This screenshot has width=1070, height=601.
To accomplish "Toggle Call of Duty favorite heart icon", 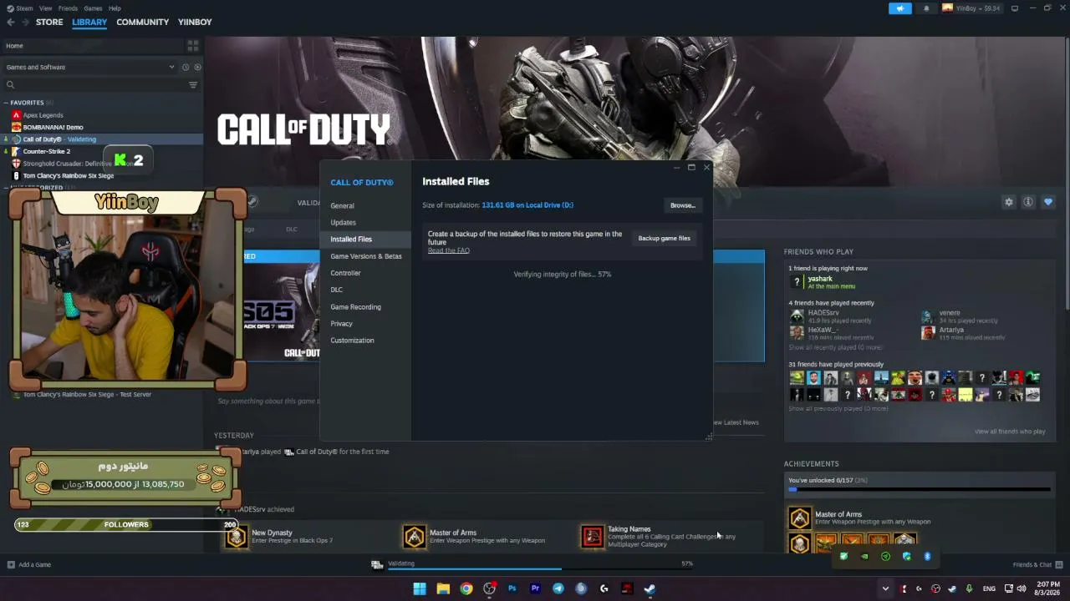I will click(1048, 202).
